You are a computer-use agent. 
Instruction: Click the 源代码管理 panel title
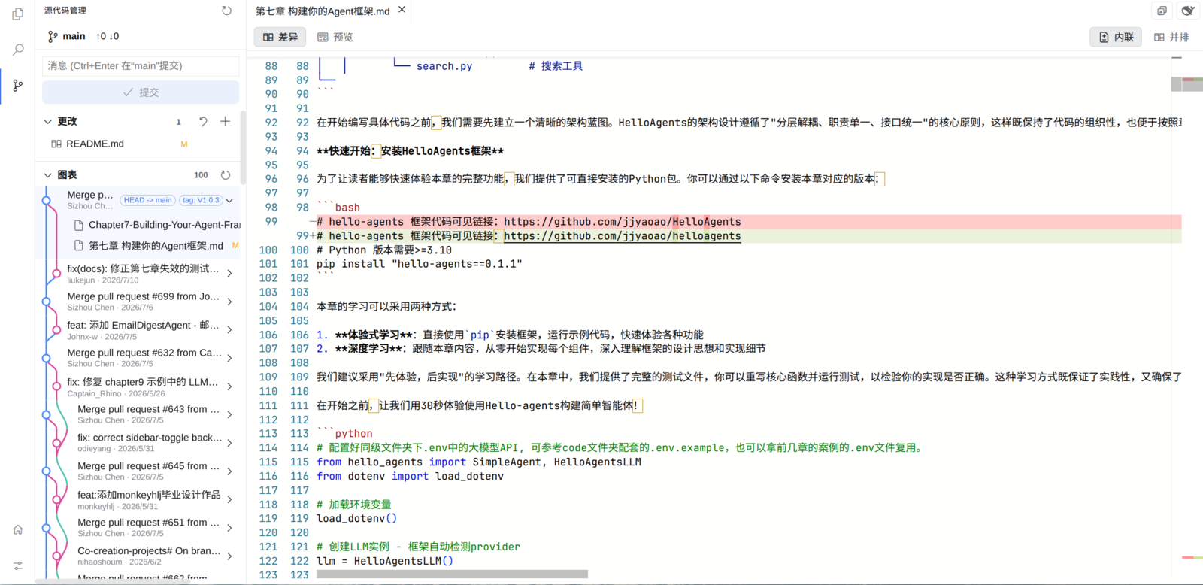[x=65, y=11]
